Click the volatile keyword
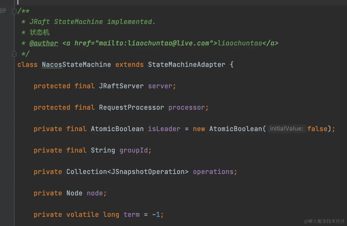The width and height of the screenshot is (347, 226). click(82, 215)
